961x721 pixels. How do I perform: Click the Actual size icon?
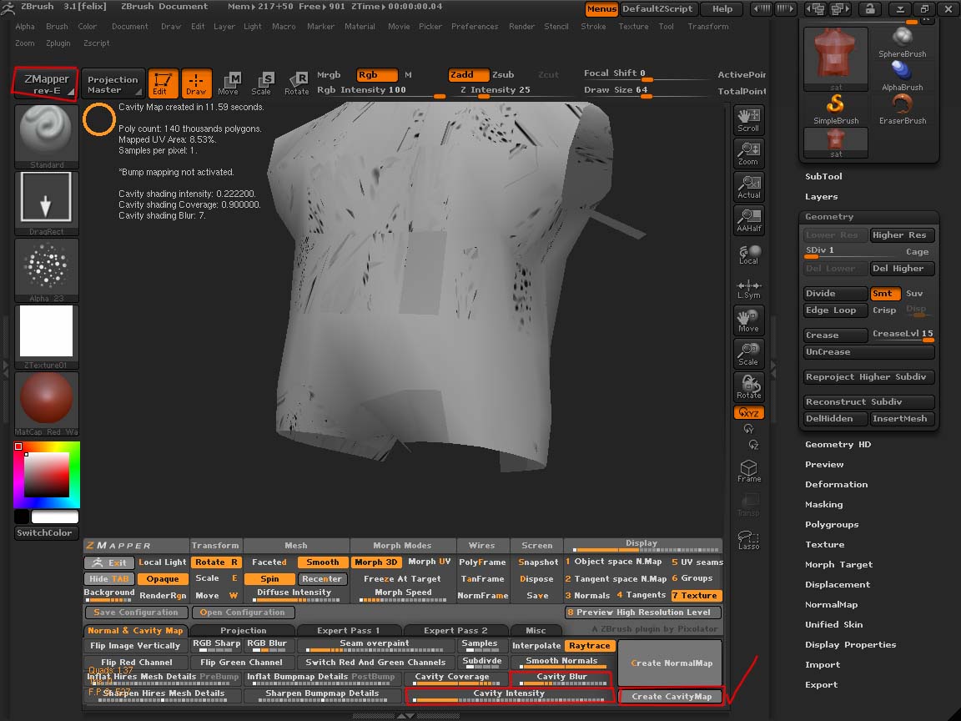point(748,186)
